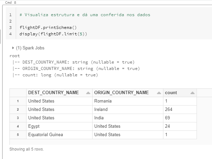Click the count value 264
This screenshot has width=212, height=159.
click(x=169, y=110)
